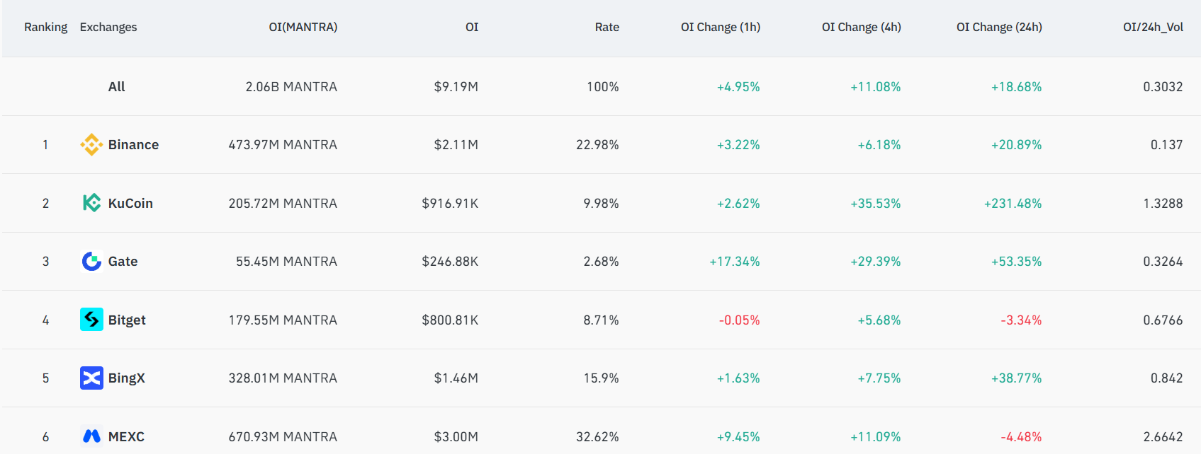Open the Binance exchange link
This screenshot has width=1201, height=454.
tap(133, 145)
